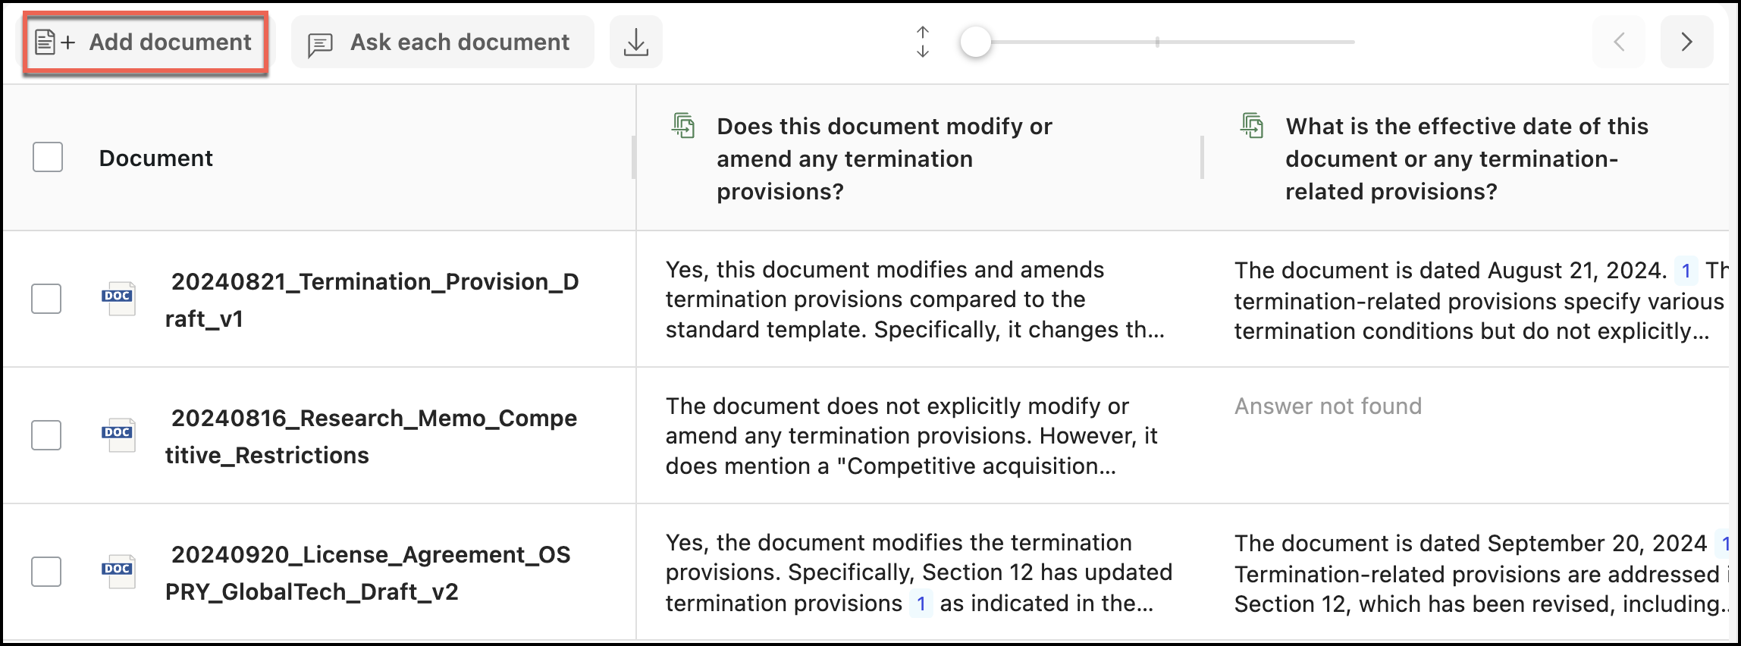Click the download icon in toolbar
1741x646 pixels.
click(x=635, y=42)
